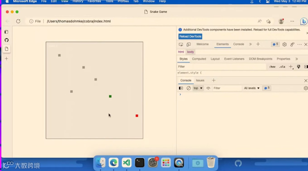Toggle the :hov element state panel
Screen dimensions: 308x171
pyautogui.click(x=272, y=67)
